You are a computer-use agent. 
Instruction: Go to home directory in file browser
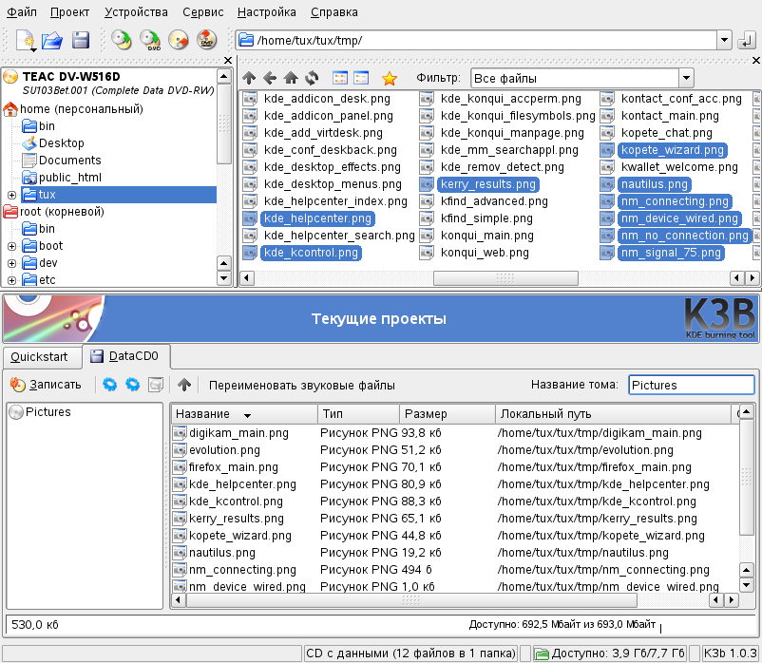(x=291, y=78)
